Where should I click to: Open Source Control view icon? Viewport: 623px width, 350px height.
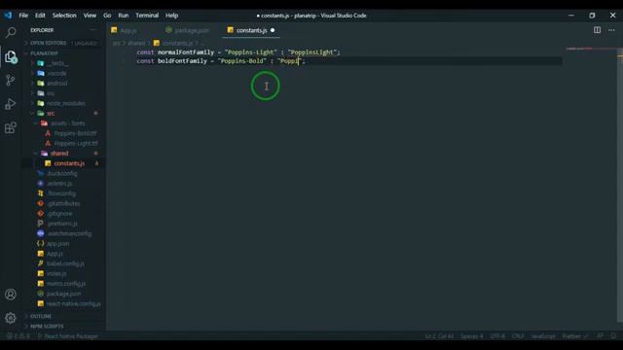pos(11,80)
